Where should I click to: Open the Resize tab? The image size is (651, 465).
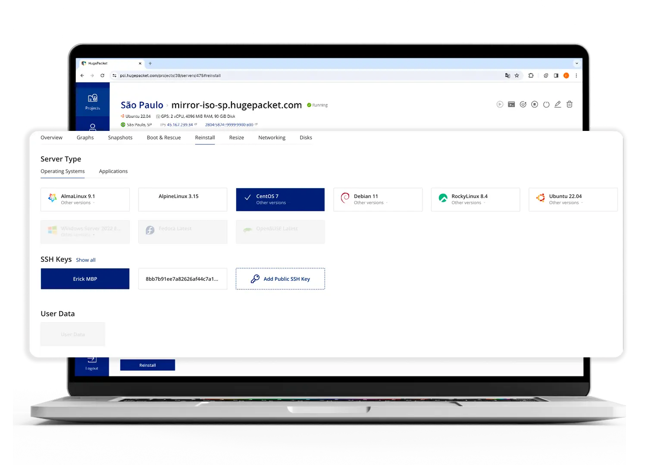click(237, 138)
